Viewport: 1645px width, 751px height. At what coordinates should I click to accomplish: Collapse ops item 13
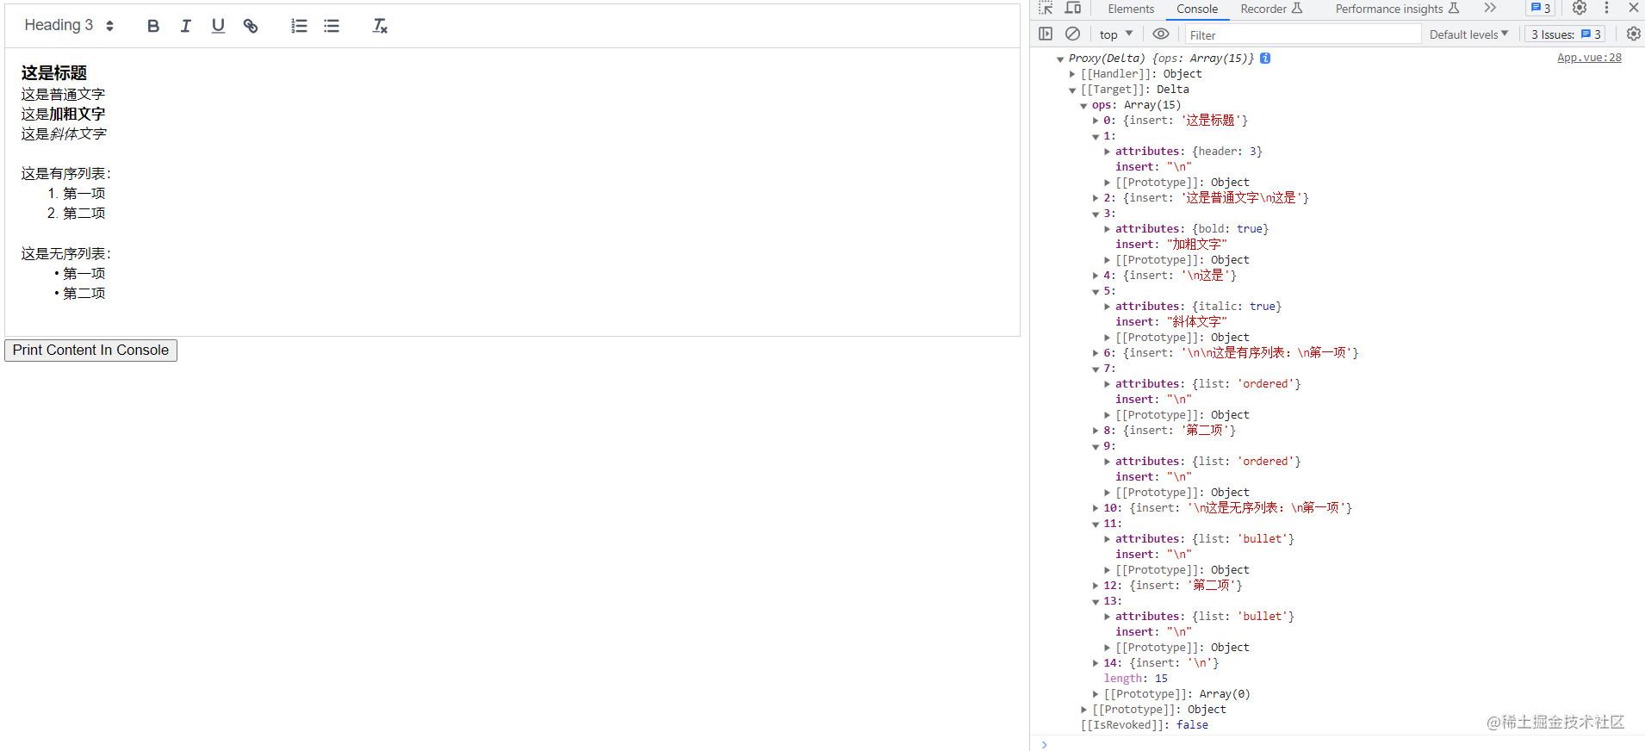pyautogui.click(x=1096, y=601)
